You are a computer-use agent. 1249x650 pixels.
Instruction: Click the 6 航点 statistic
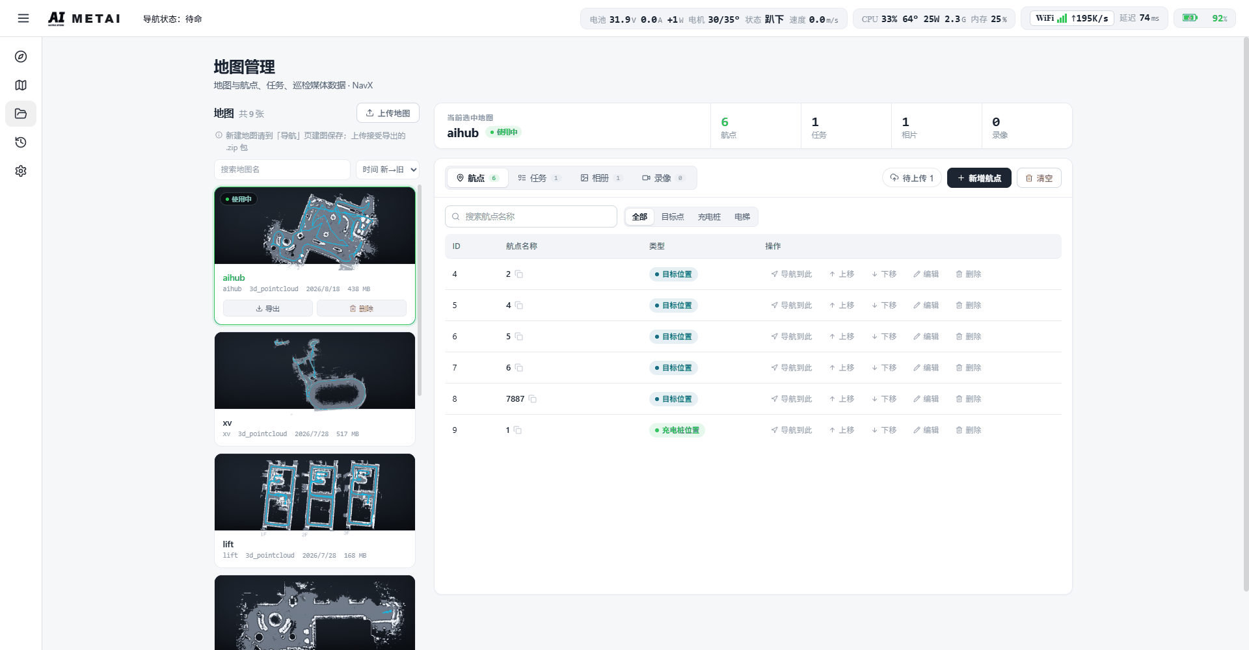[x=756, y=126]
